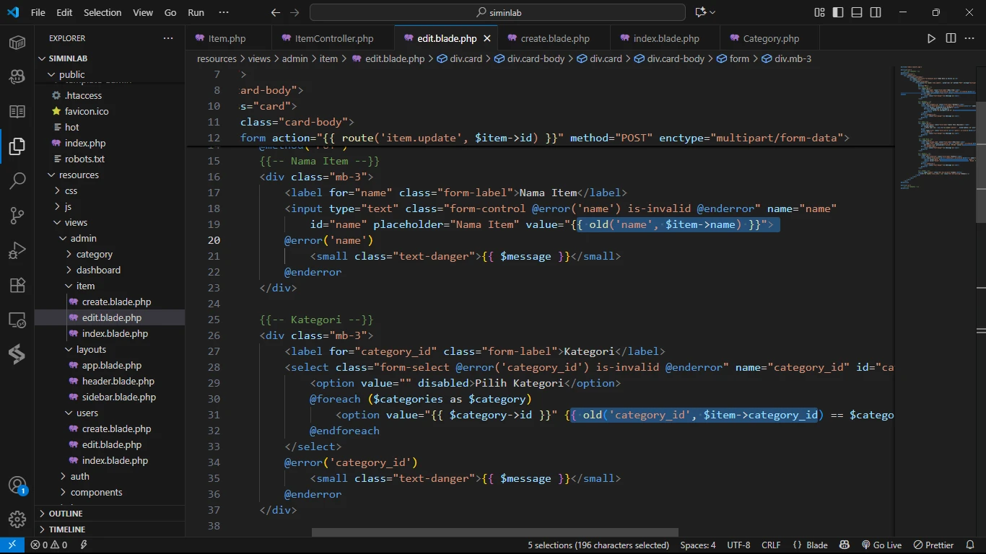Switch to the ItemController.php tab

[x=333, y=38]
